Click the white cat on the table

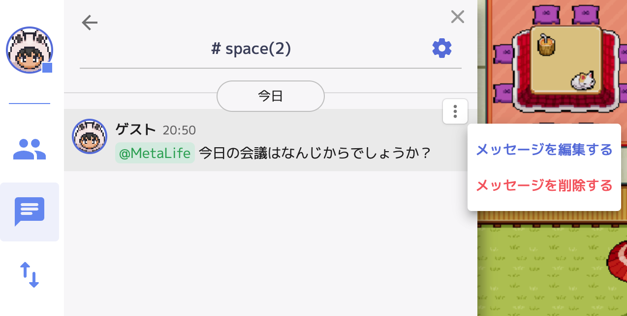pyautogui.click(x=583, y=80)
